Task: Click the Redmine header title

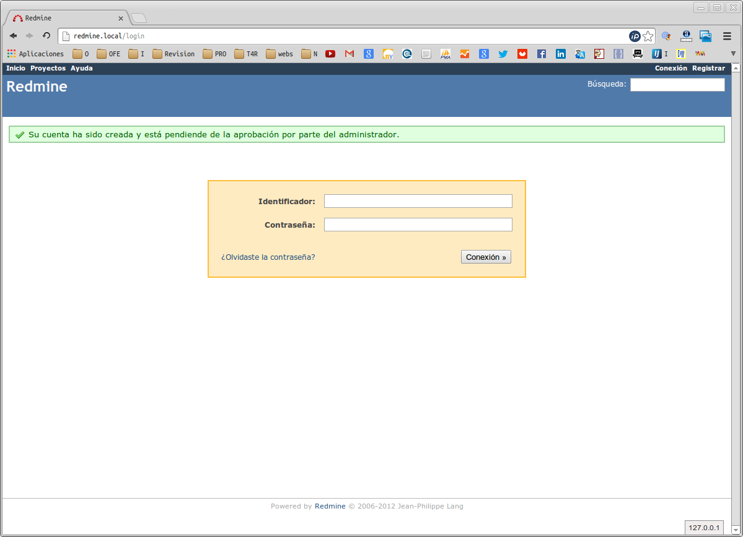Action: (37, 87)
